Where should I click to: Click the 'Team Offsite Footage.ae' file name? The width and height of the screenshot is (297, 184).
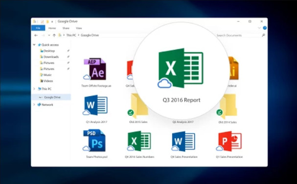96,86
